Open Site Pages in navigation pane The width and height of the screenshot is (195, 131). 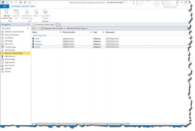tap(9, 41)
